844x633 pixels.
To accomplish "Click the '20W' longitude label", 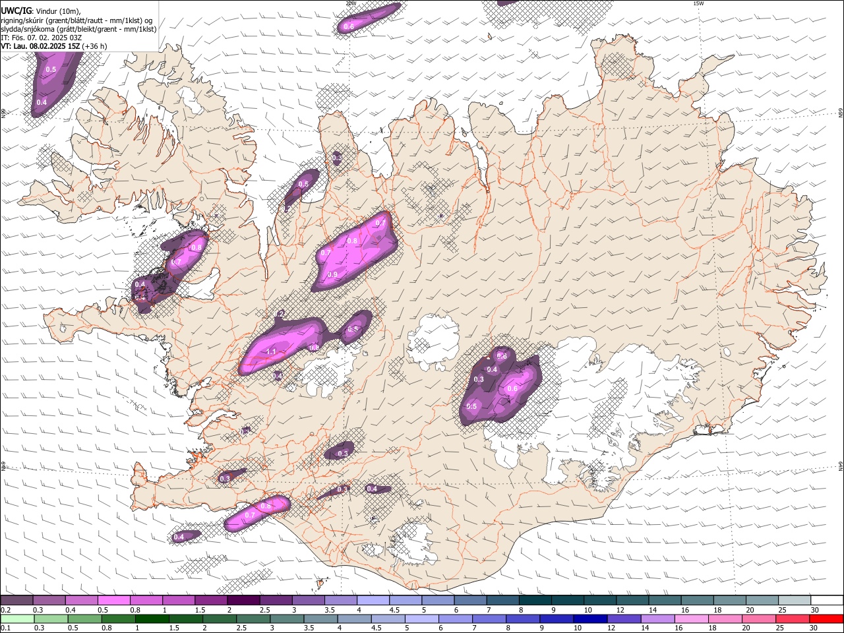I will [x=351, y=3].
